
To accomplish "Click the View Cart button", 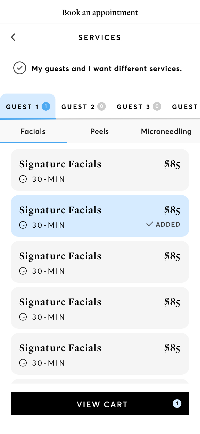I will 100,404.
